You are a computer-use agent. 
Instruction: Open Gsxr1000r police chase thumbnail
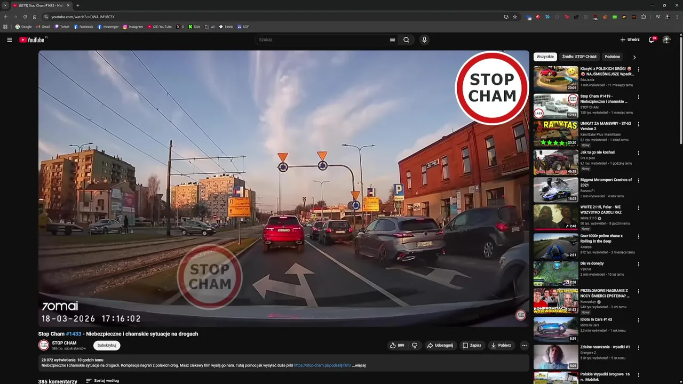point(555,245)
